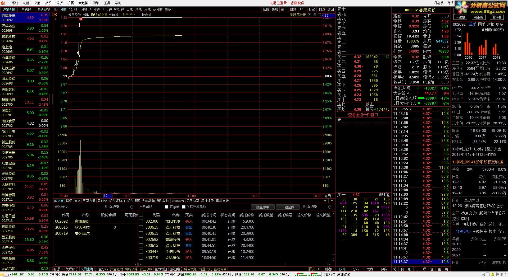Click the plus icon on the indicator tab row
508x277 pixels.
pos(325,201)
